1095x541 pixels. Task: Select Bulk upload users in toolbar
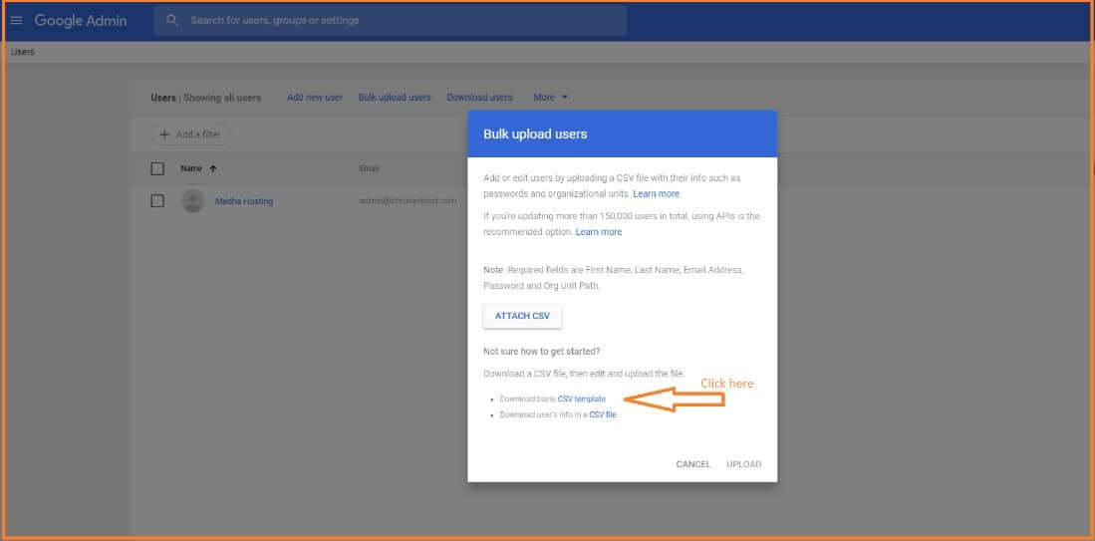point(395,98)
